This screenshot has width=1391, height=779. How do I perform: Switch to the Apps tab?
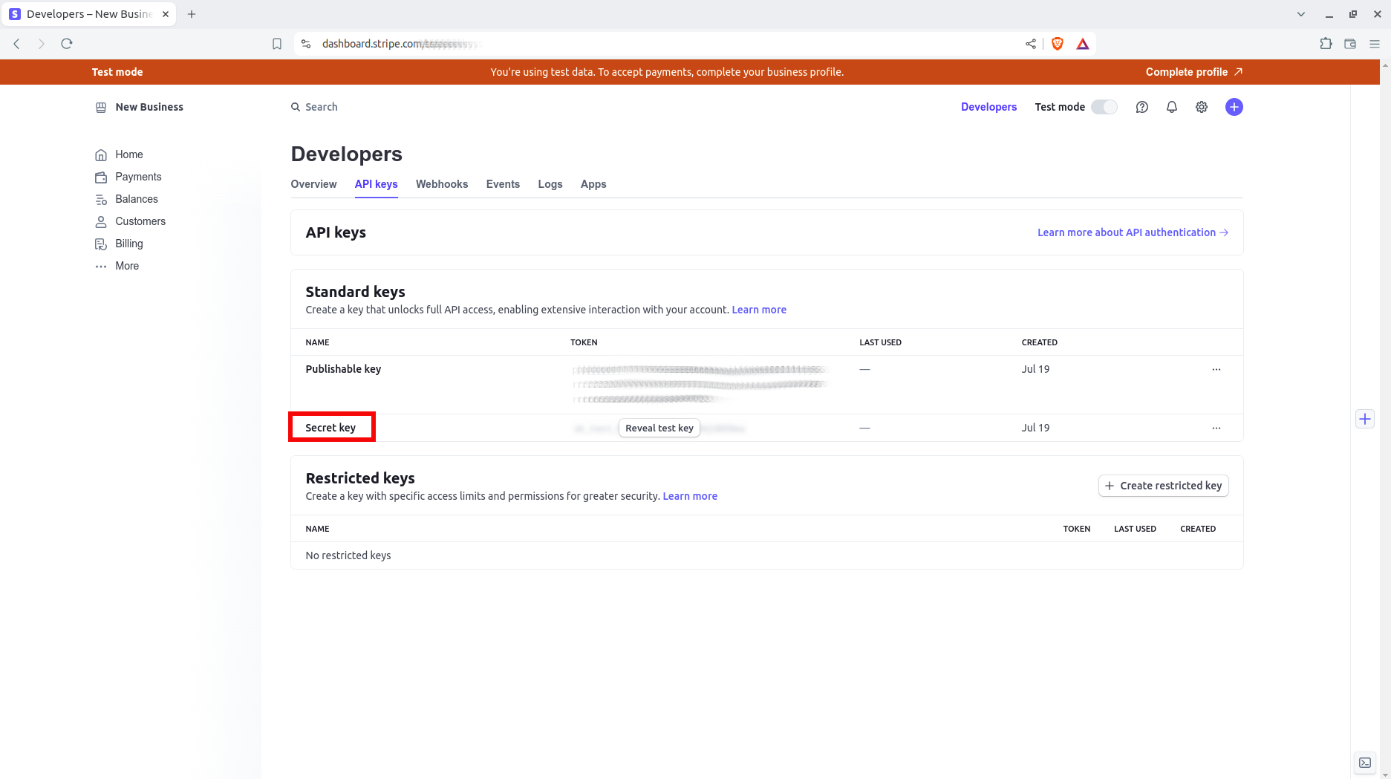point(593,184)
